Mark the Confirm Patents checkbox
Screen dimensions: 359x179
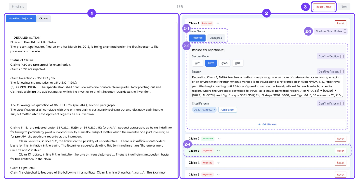click(x=342, y=104)
